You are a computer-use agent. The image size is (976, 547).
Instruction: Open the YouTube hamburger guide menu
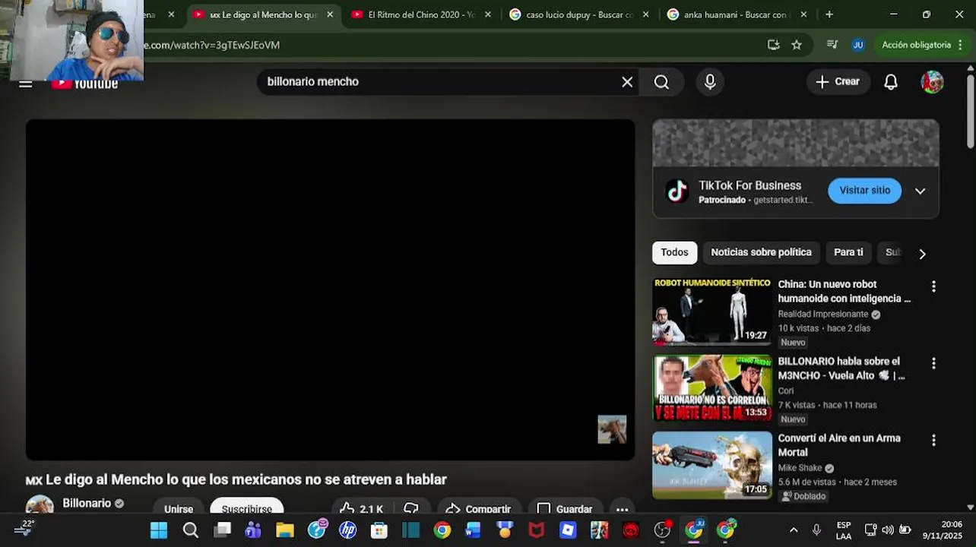26,83
